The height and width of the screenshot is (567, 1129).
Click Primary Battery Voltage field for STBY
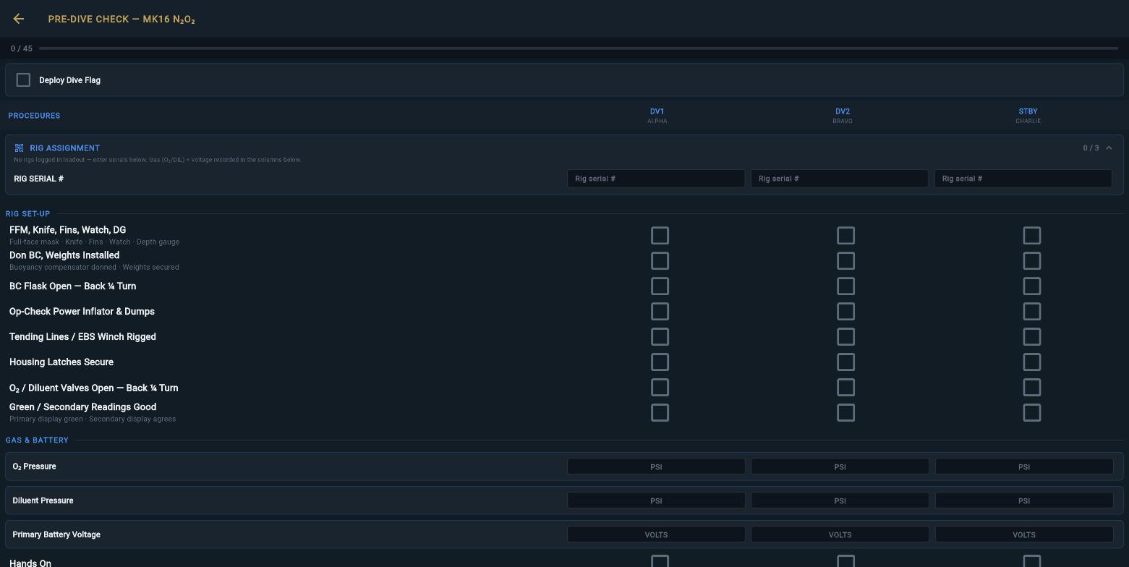pos(1024,534)
